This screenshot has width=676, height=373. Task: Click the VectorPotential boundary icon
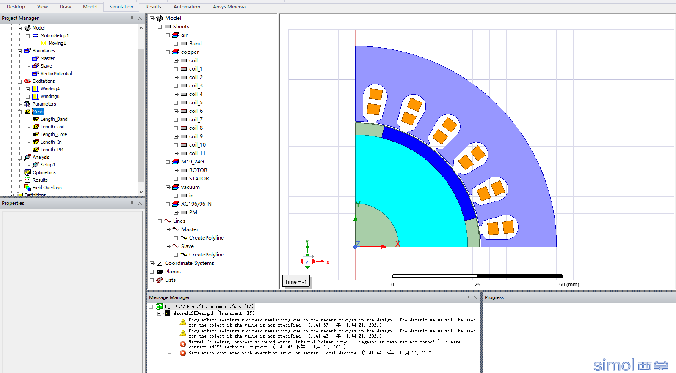pyautogui.click(x=36, y=74)
